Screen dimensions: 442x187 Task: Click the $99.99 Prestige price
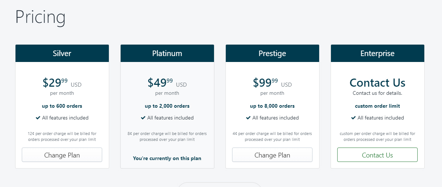[x=265, y=83]
